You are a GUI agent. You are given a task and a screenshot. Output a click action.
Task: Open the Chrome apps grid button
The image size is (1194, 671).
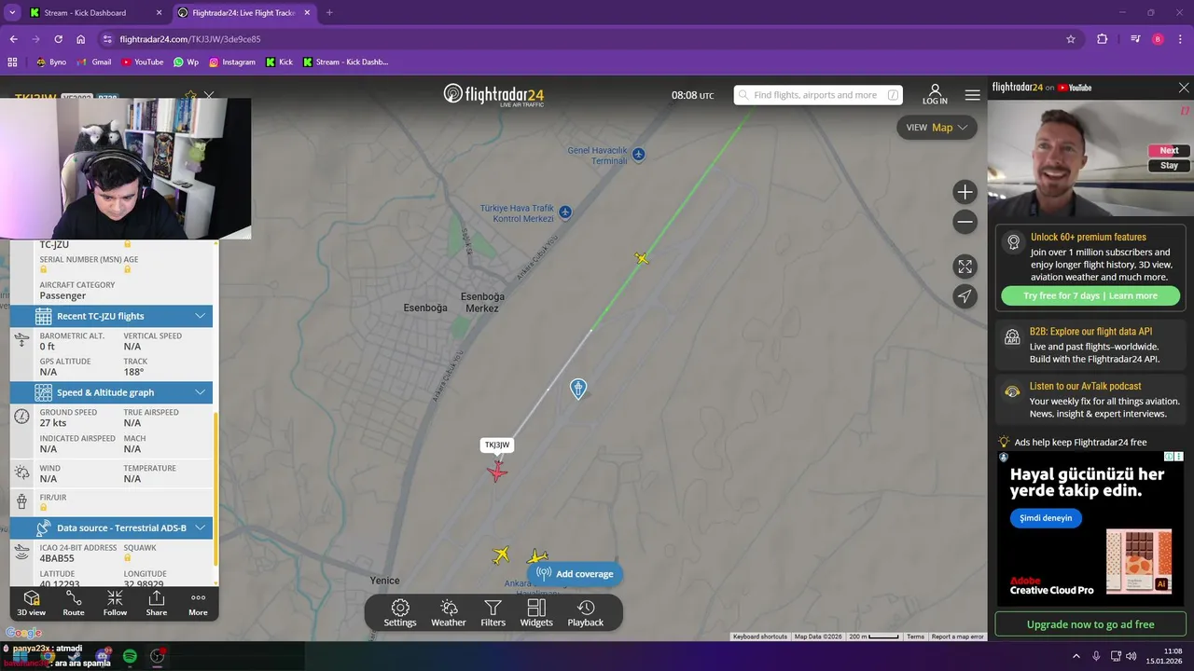12,62
